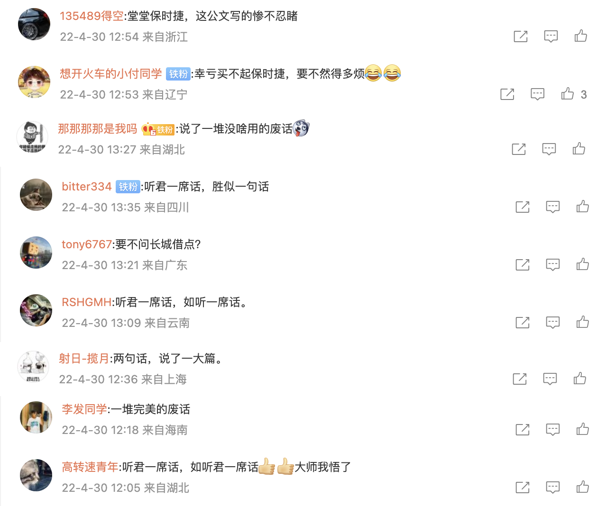
Task: Click 李发同学's avatar picture
Action: point(36,417)
